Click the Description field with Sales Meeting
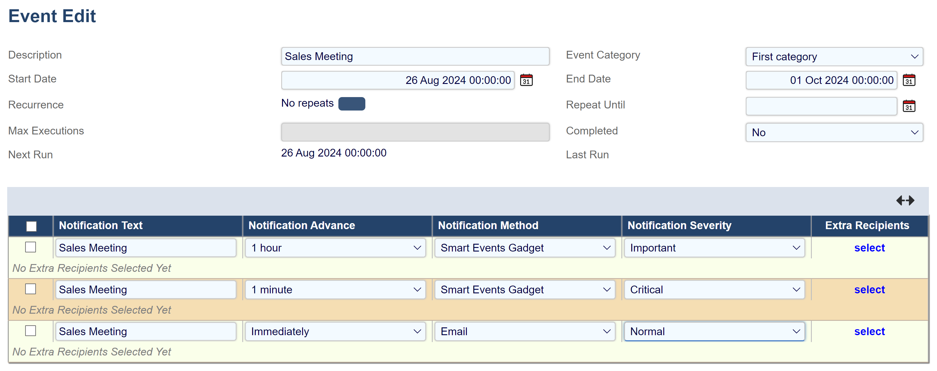The image size is (937, 371). pos(415,57)
